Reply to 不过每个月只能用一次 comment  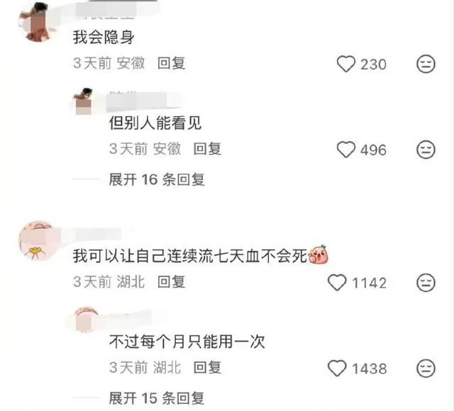(207, 368)
